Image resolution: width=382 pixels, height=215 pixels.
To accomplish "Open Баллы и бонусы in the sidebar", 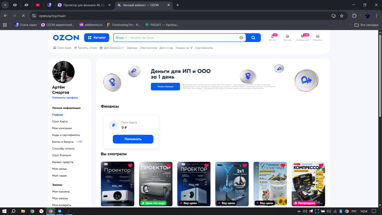I will click(x=63, y=142).
